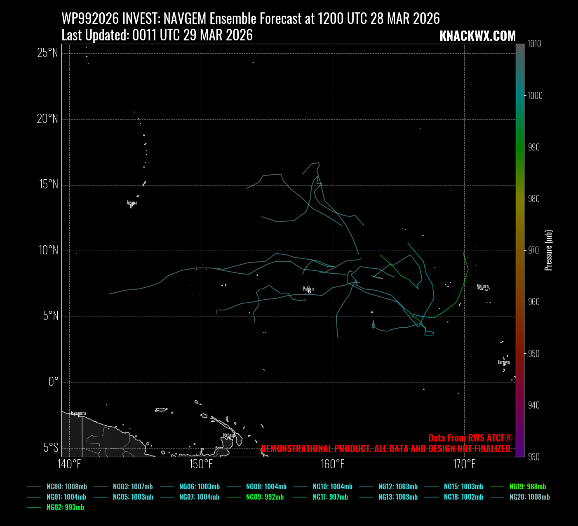Click the Rabaul city label
This screenshot has height=526, width=578.
pyautogui.click(x=229, y=435)
